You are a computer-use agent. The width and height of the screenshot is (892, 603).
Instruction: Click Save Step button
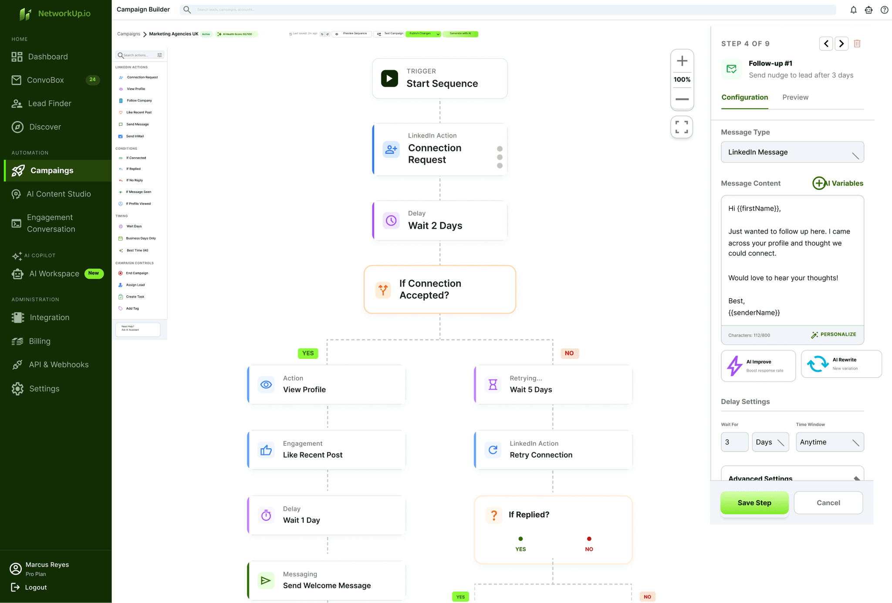[x=754, y=503]
